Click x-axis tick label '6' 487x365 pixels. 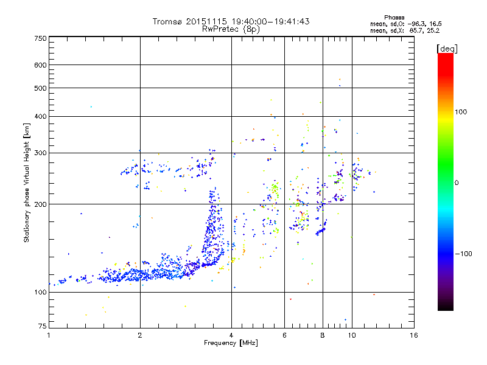[284, 335]
